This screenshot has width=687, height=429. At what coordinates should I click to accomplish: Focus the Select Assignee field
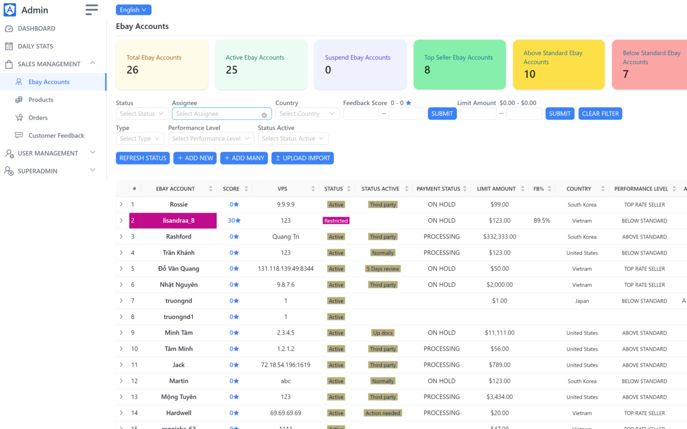[x=222, y=114]
